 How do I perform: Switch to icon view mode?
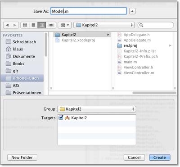coord(25,25)
